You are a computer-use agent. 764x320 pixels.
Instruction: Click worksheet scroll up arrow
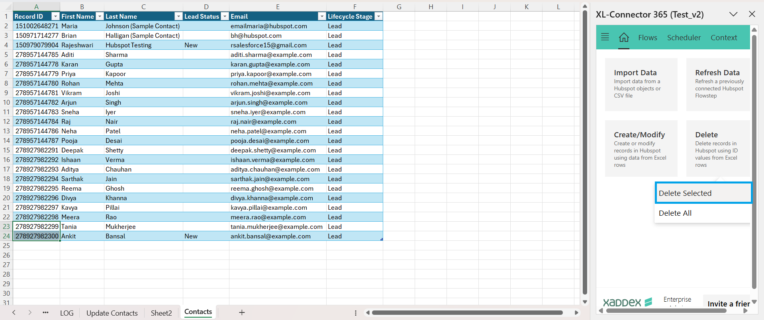point(585,6)
